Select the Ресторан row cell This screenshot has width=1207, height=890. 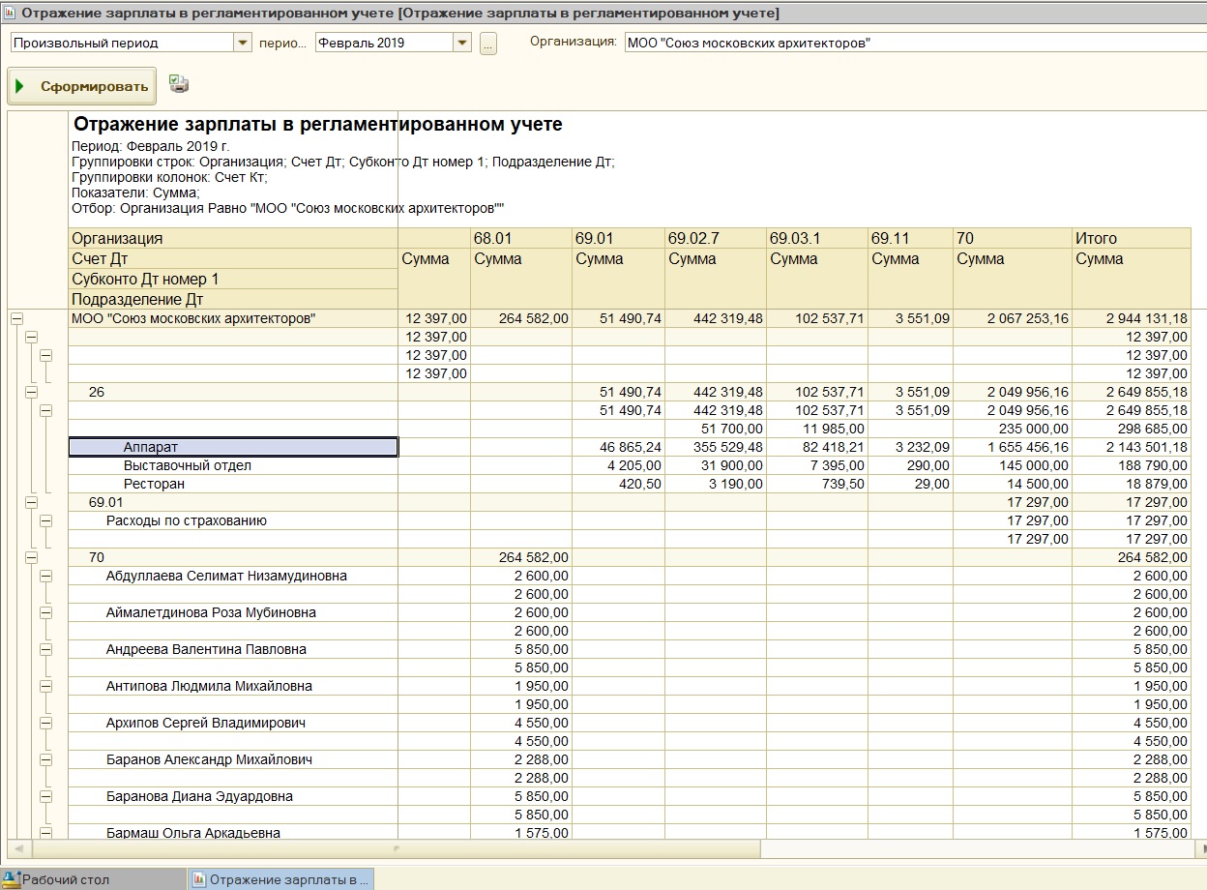(x=154, y=485)
